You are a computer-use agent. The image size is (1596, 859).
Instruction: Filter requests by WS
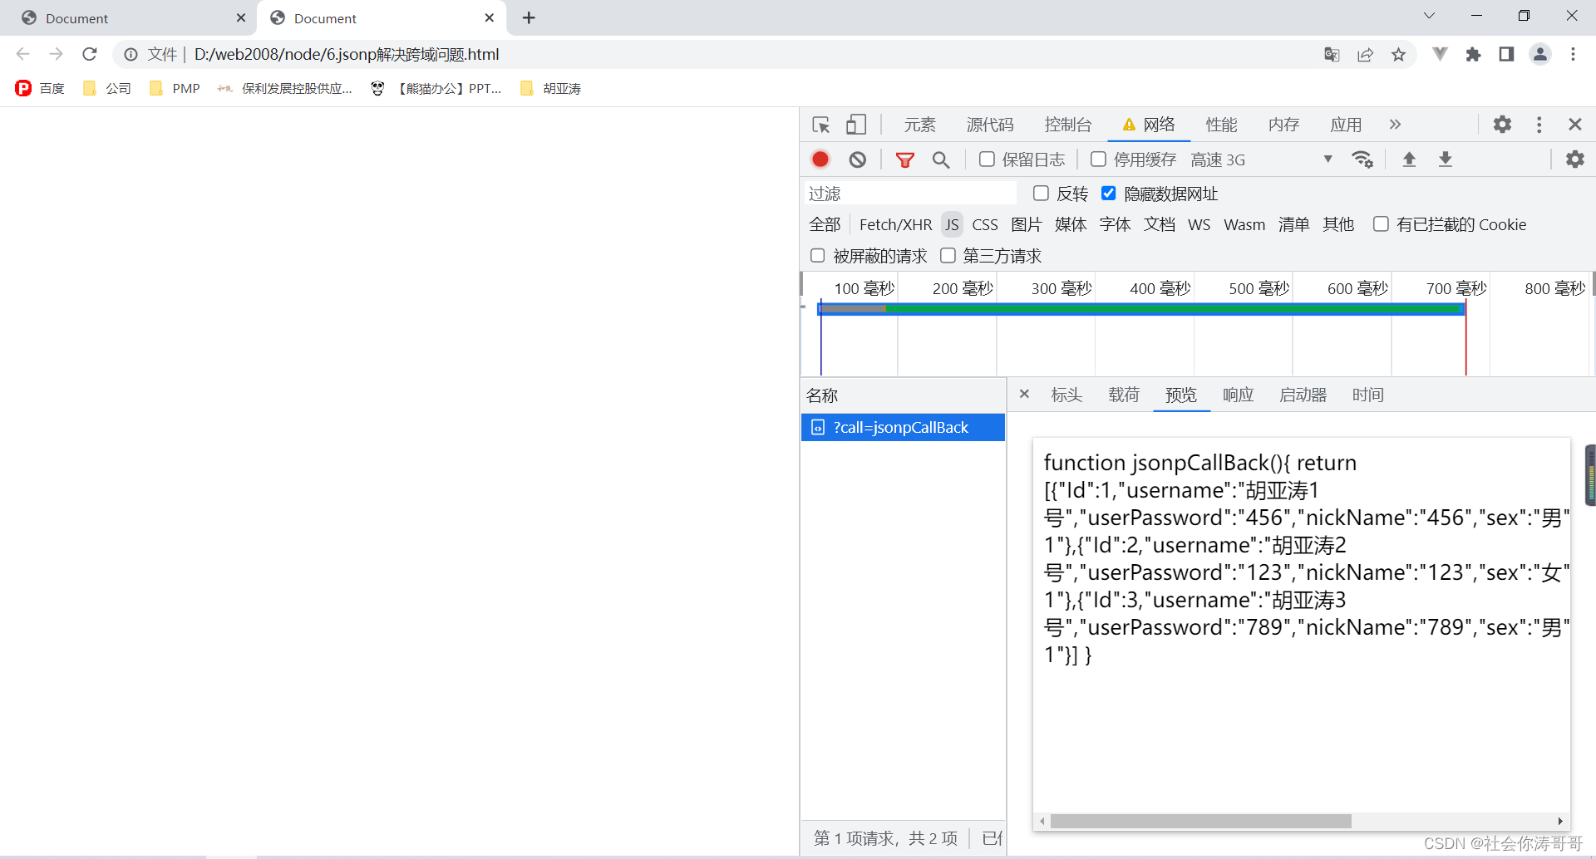click(x=1199, y=224)
